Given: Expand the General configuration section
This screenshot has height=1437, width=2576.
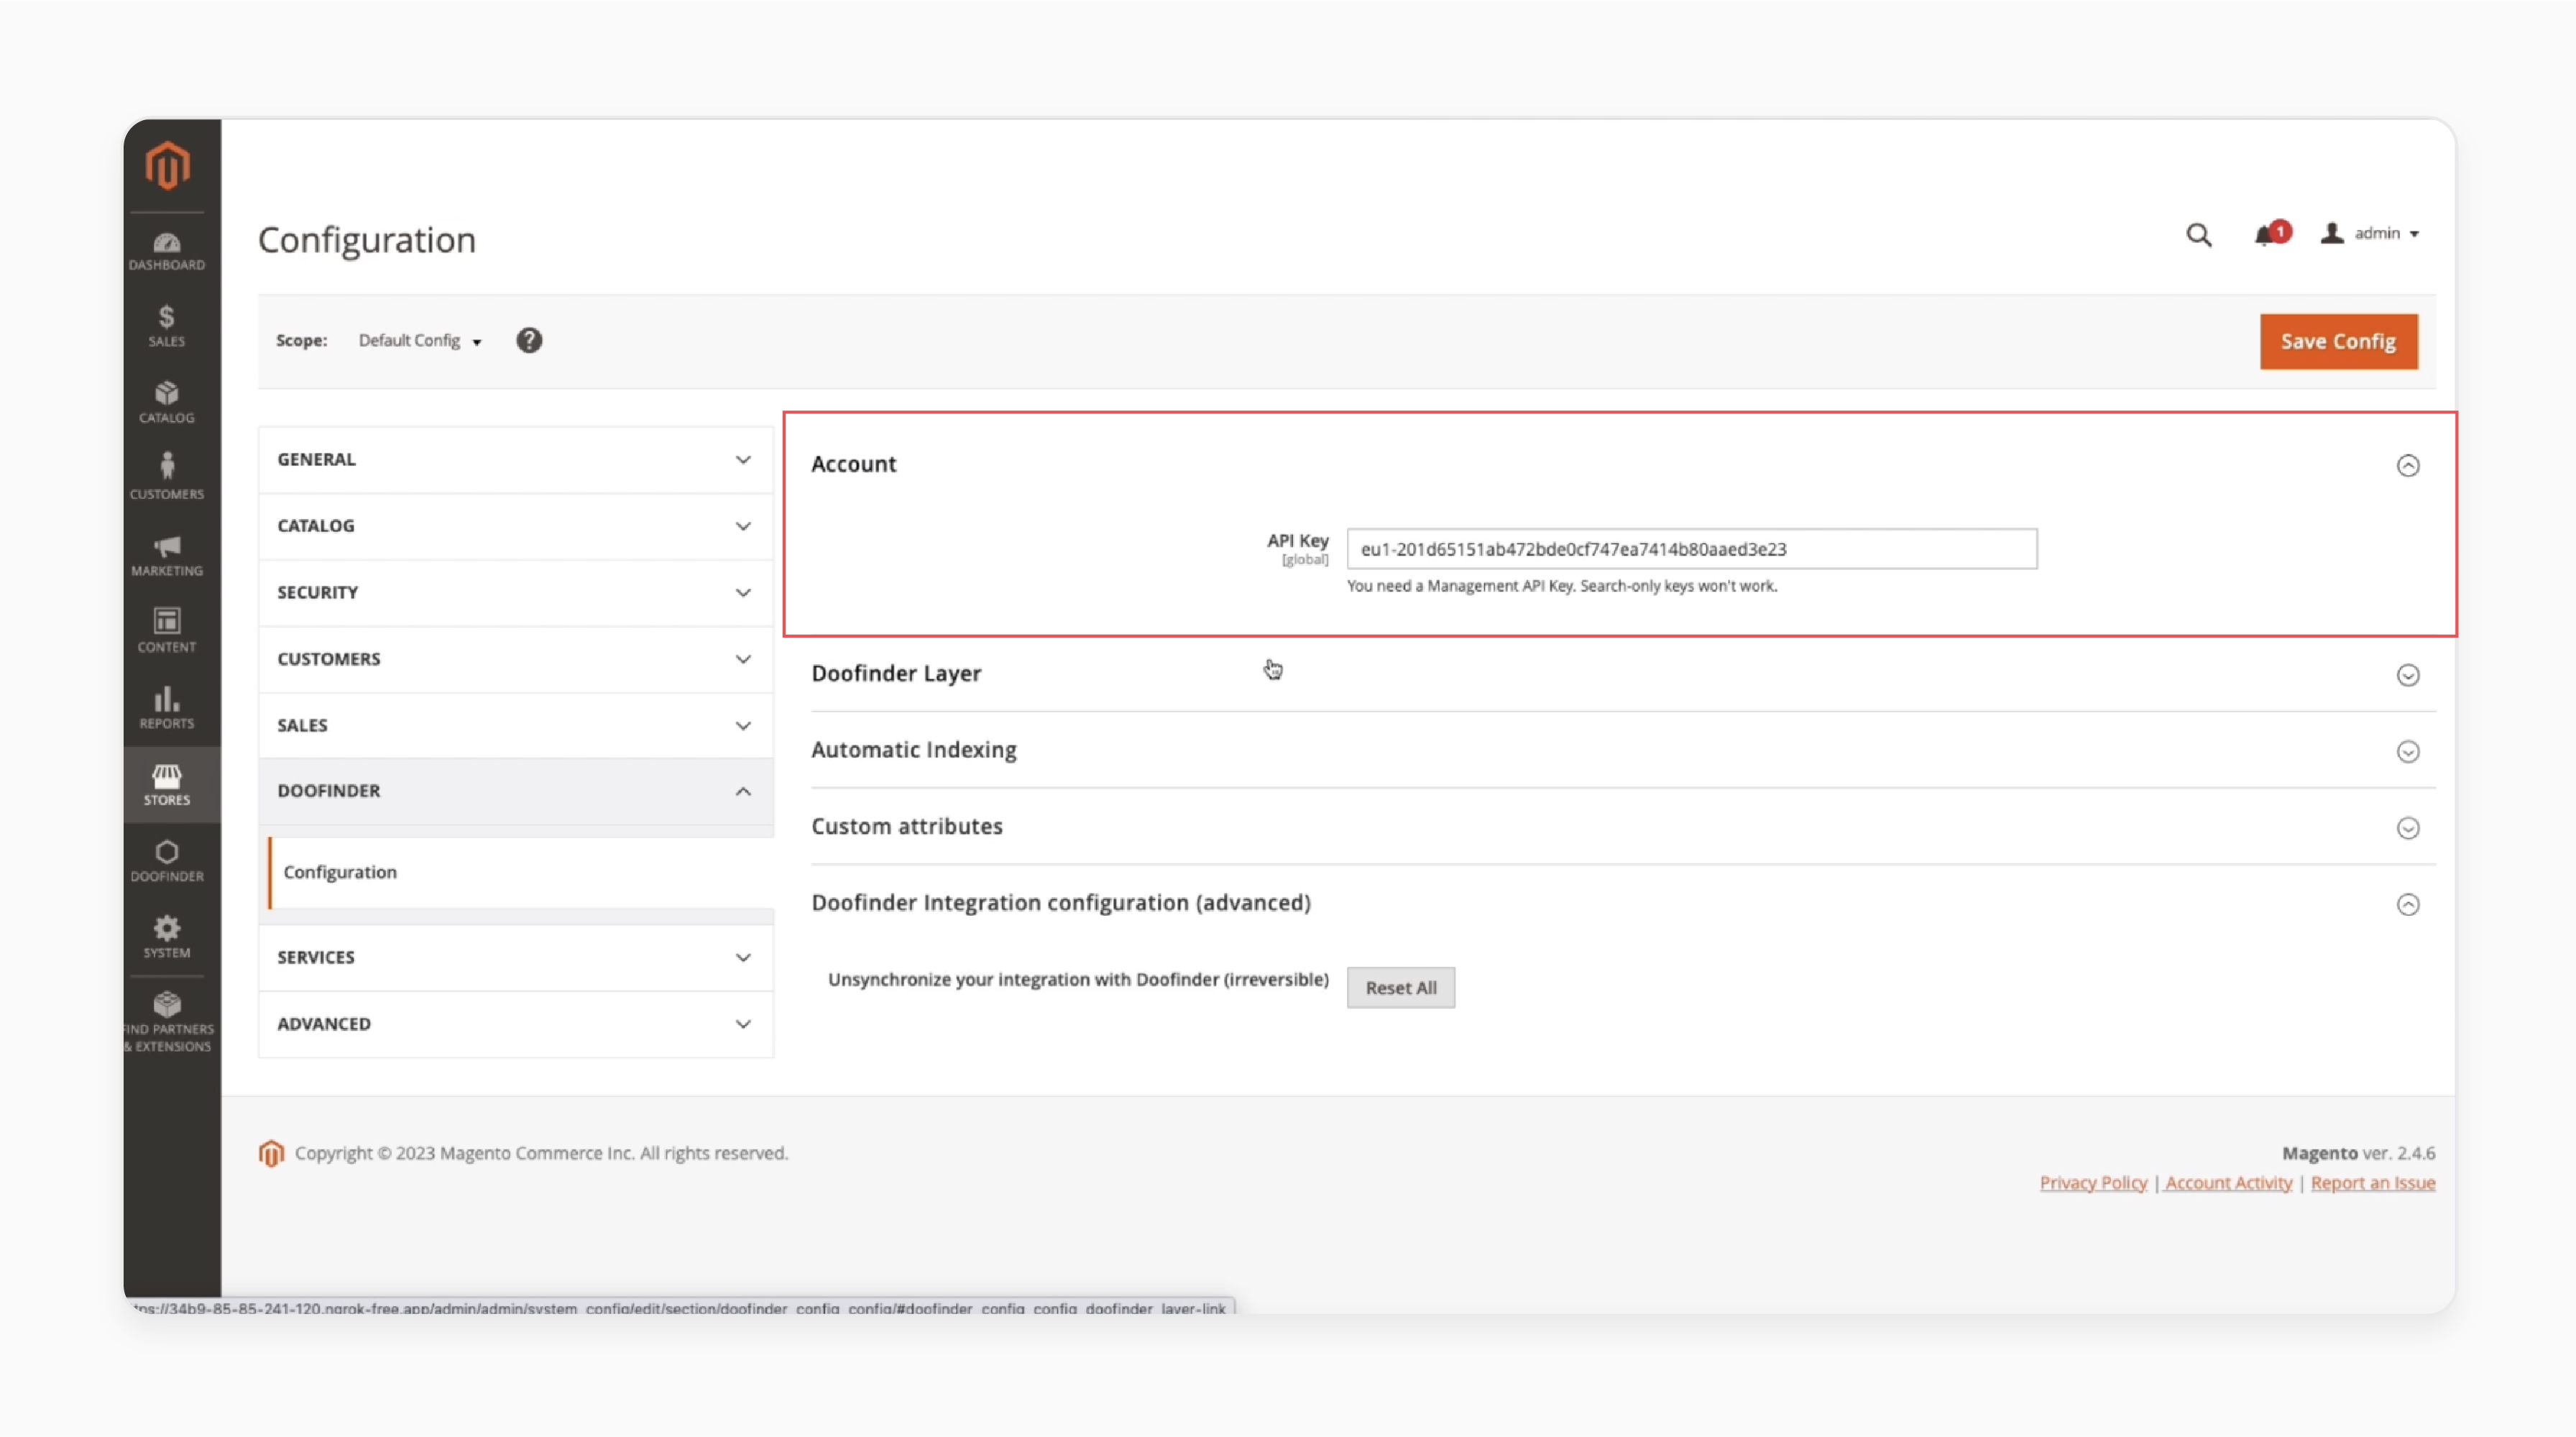Looking at the screenshot, I should click(x=515, y=459).
